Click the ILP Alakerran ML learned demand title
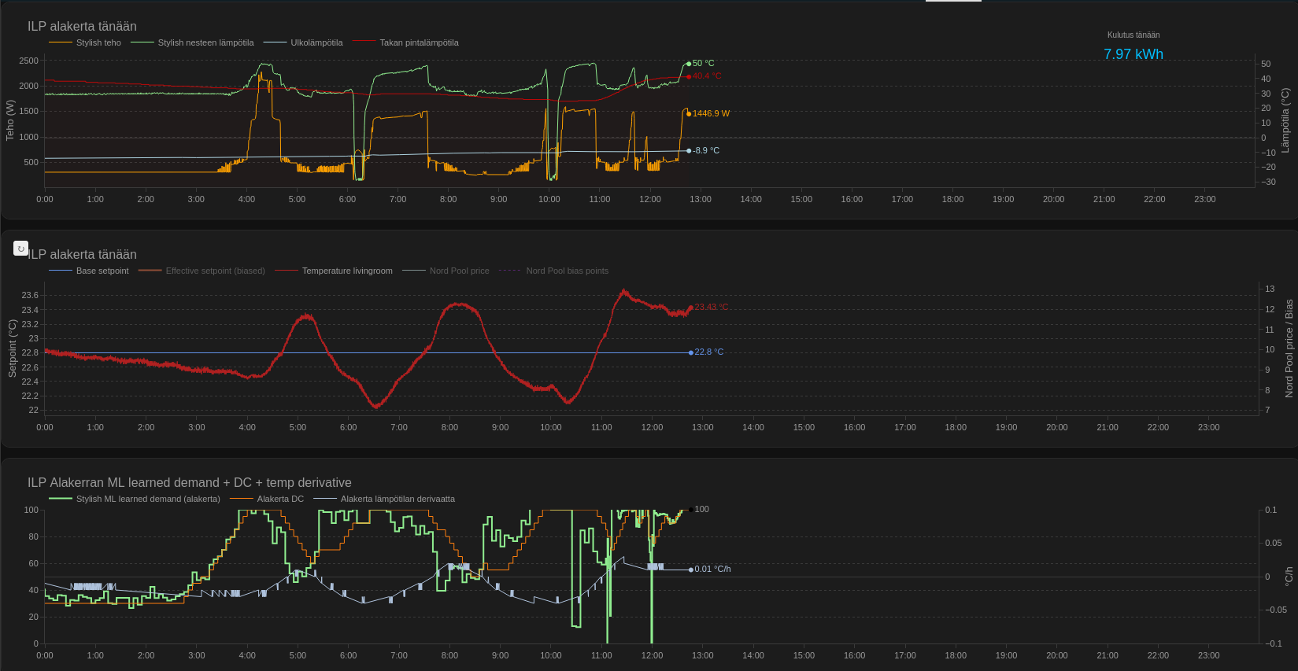This screenshot has width=1298, height=671. [189, 482]
